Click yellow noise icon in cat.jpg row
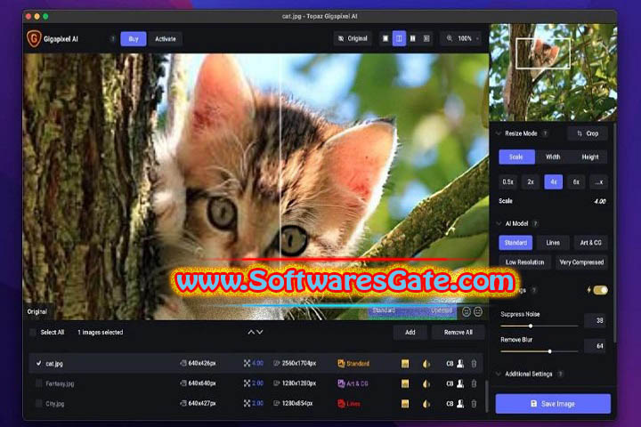 (x=405, y=364)
